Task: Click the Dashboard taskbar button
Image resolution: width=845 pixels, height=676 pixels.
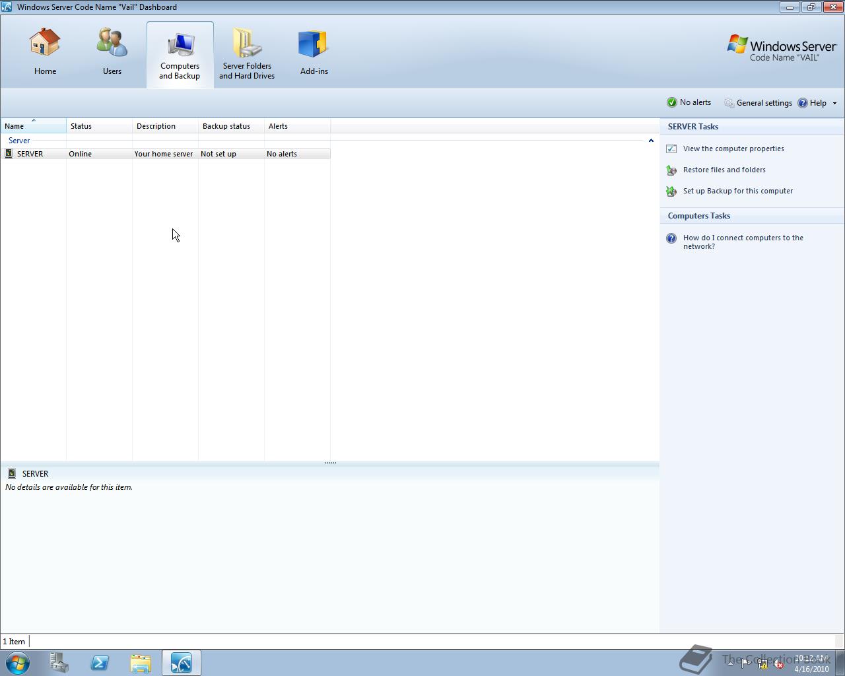Action: [182, 663]
